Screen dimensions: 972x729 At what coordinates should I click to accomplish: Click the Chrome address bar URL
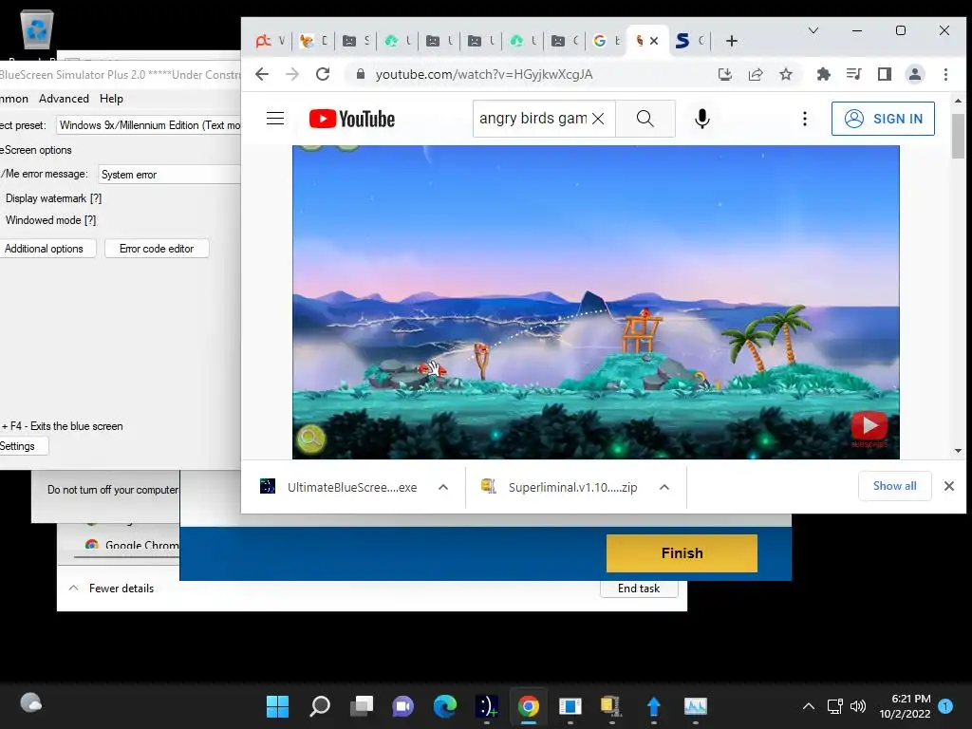[483, 74]
